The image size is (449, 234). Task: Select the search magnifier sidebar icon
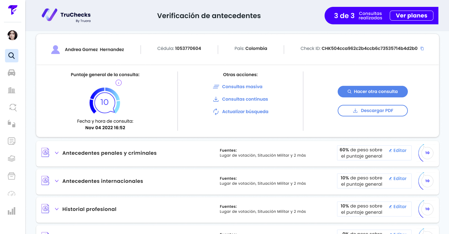coord(12,56)
